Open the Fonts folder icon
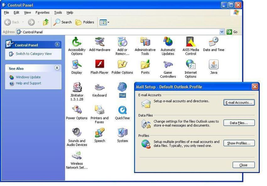267x186 pixels. tap(145, 67)
